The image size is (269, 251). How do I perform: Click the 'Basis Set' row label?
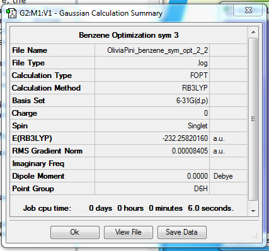click(28, 101)
